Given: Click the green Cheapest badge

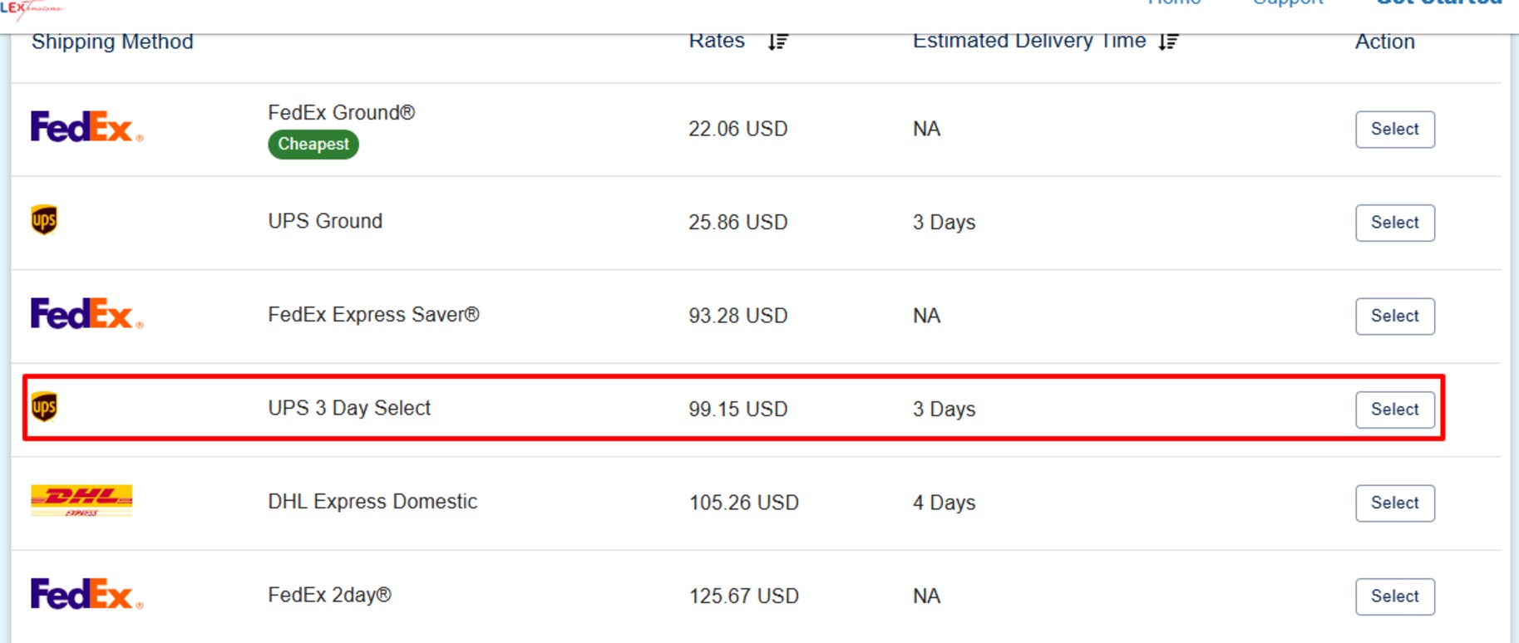Looking at the screenshot, I should pos(313,144).
